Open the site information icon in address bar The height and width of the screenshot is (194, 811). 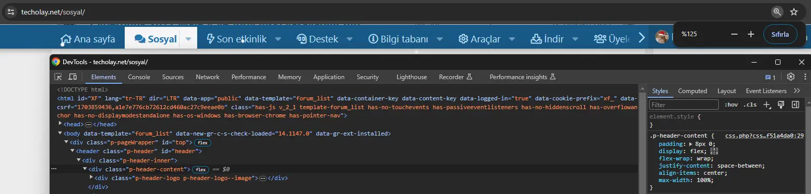11,12
